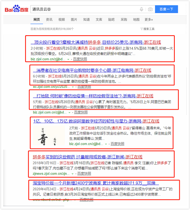Click the search input field containing 通讯员云谷
The image size is (190, 210).
(x=84, y=9)
